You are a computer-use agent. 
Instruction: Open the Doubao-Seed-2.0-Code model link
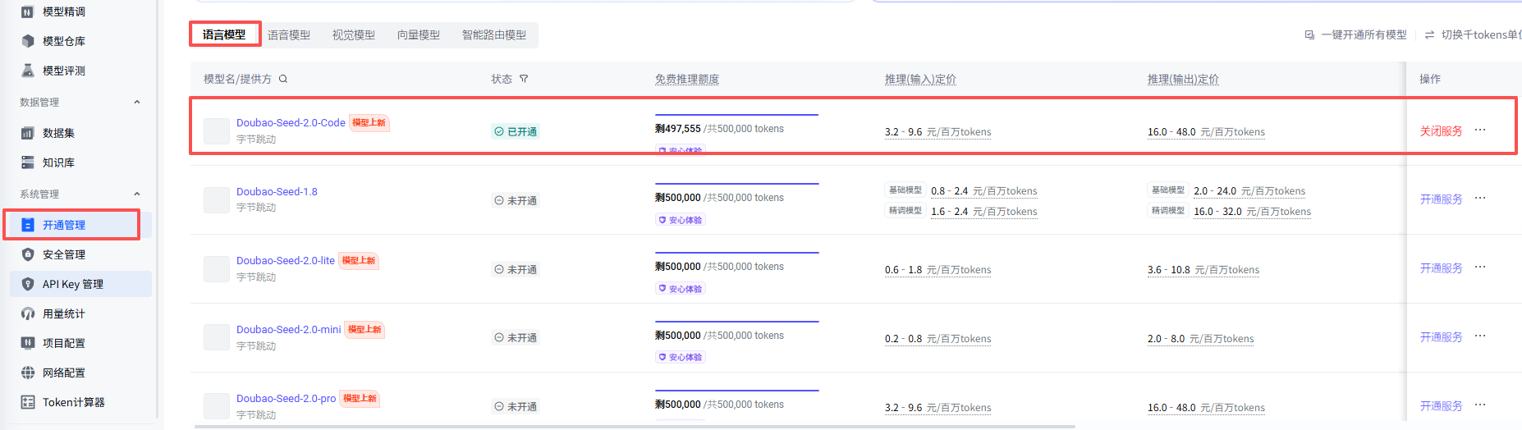(291, 123)
